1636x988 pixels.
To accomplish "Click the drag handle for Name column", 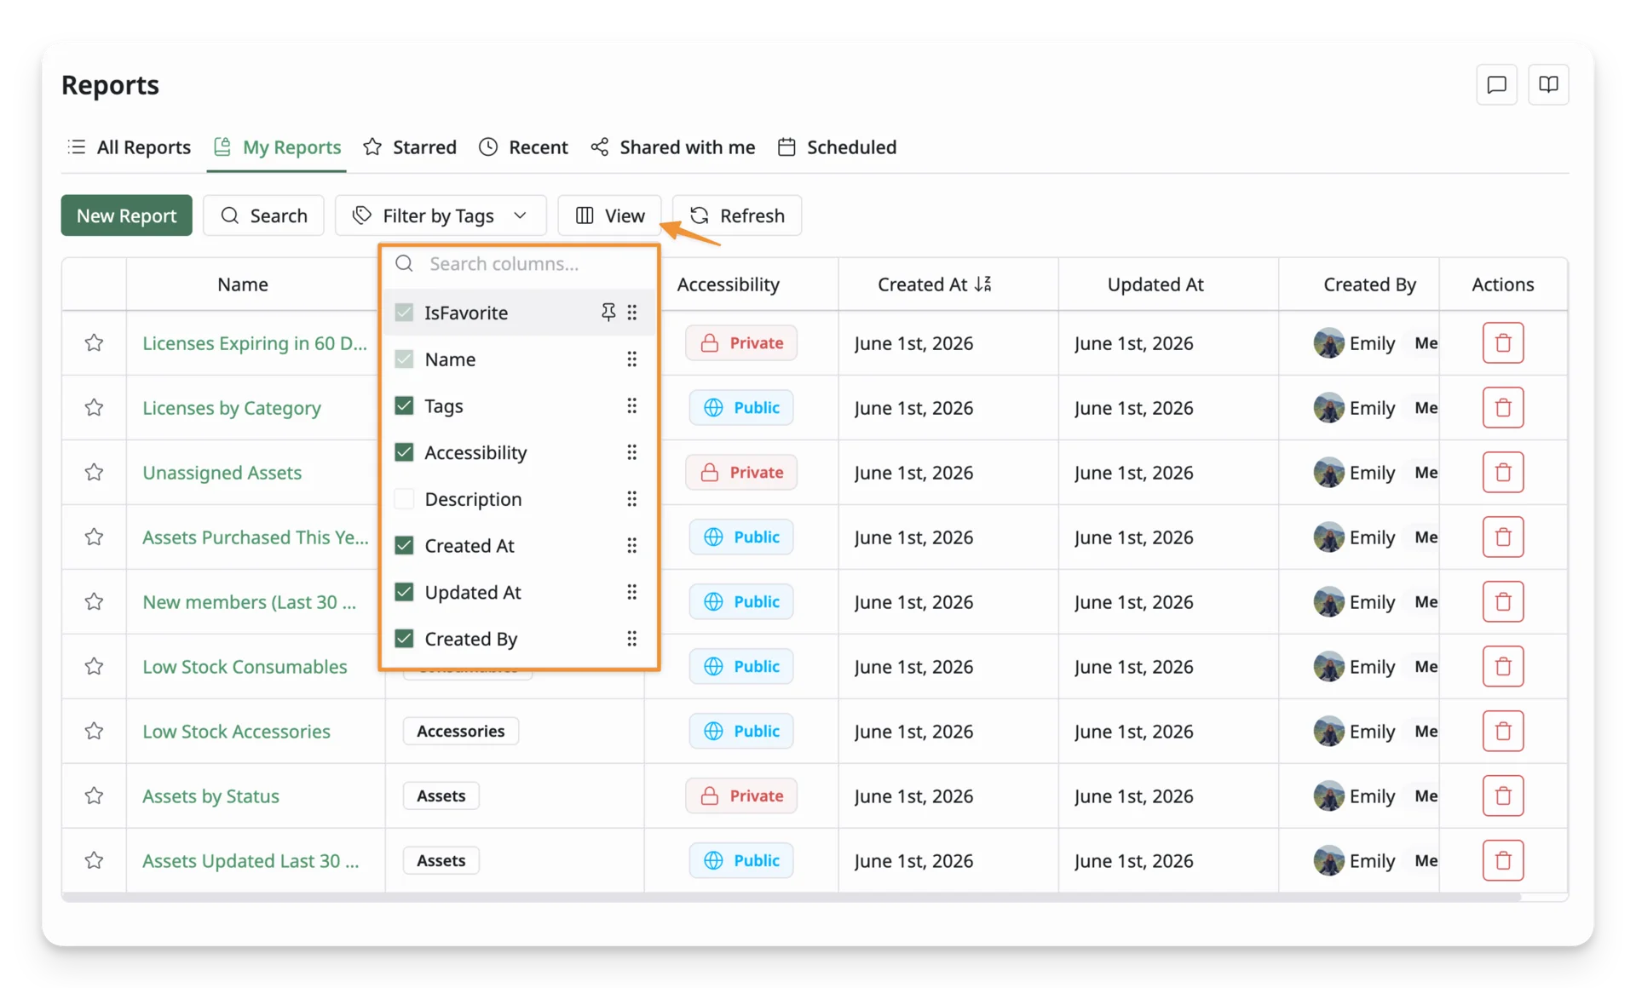I will coord(631,359).
